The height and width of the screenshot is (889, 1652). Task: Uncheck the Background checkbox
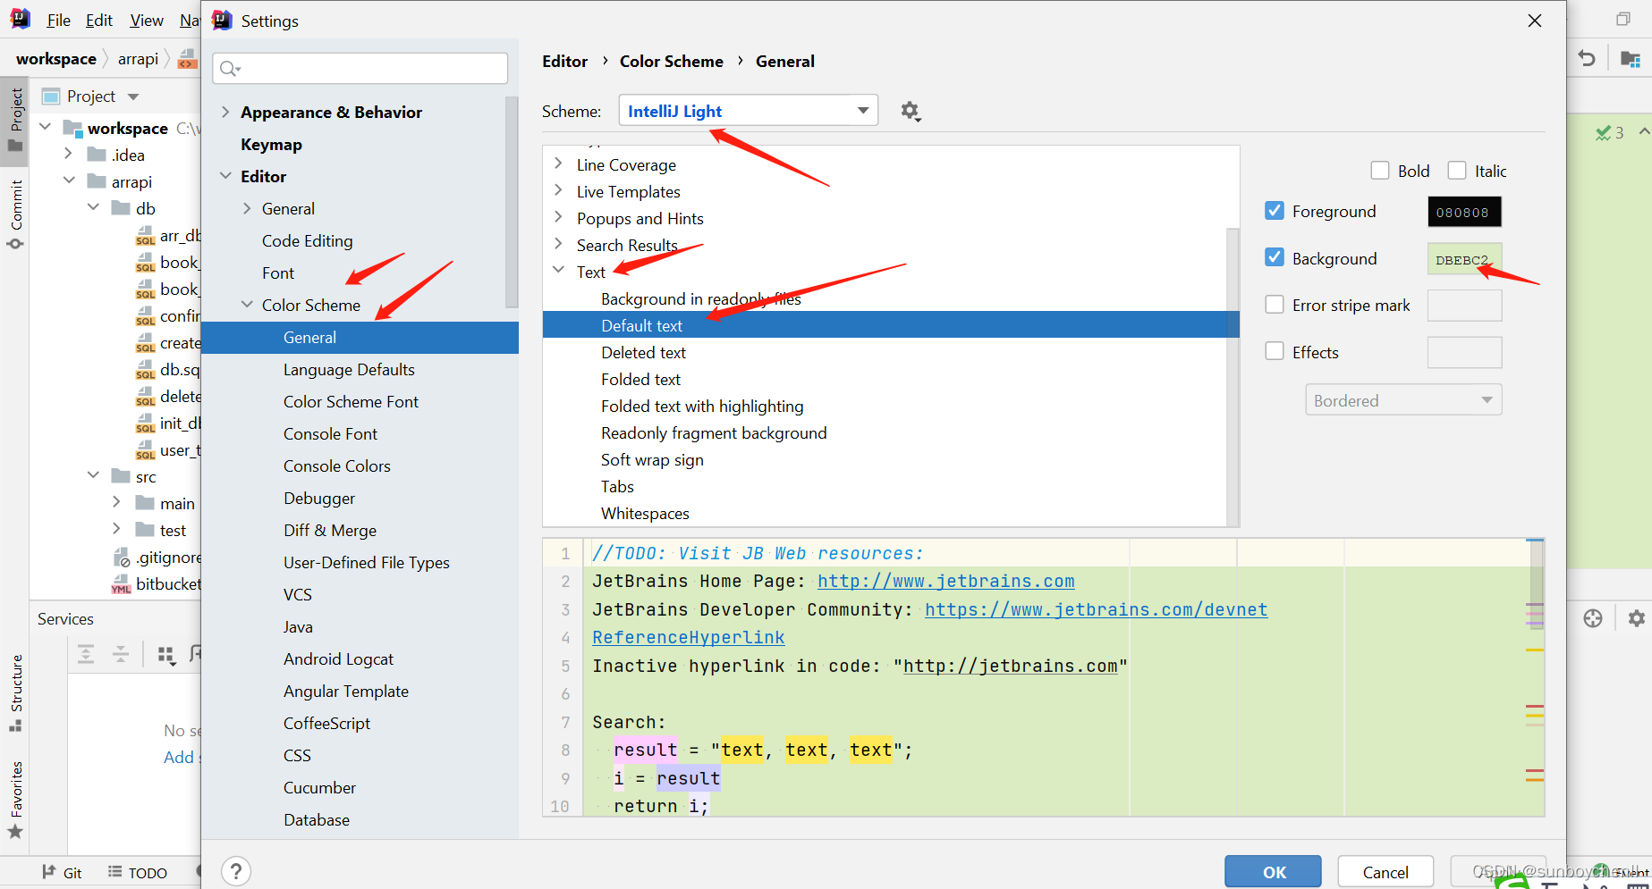(1275, 257)
